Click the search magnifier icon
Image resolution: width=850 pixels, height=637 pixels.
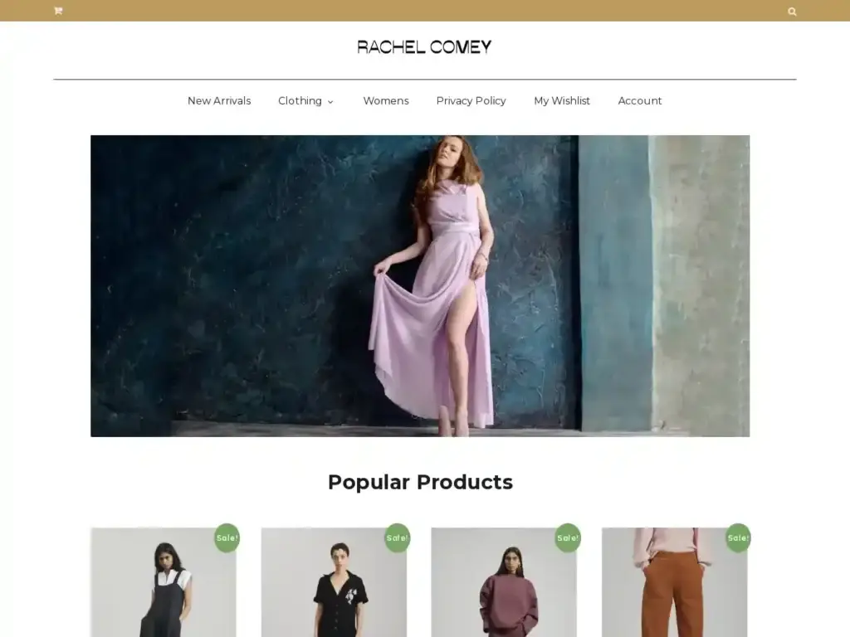(x=792, y=12)
